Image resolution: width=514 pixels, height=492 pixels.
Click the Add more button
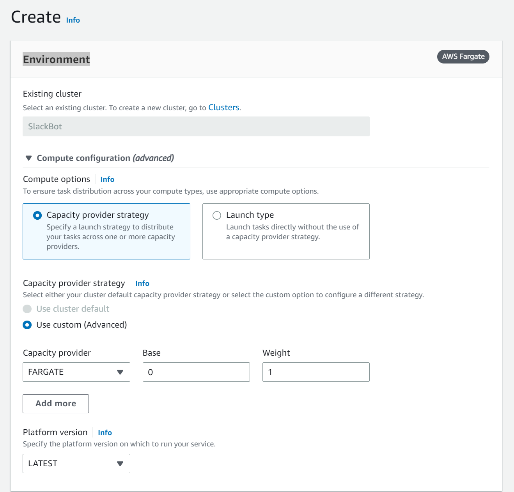point(55,404)
